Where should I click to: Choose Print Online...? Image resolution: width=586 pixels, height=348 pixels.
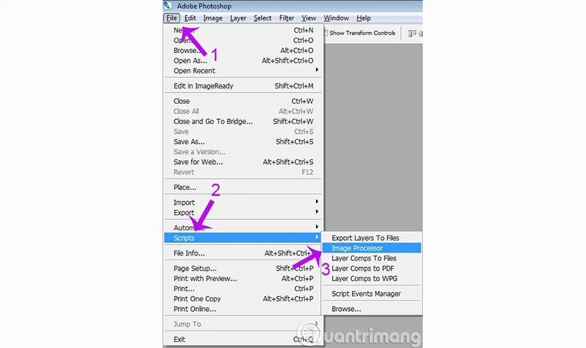point(243,309)
